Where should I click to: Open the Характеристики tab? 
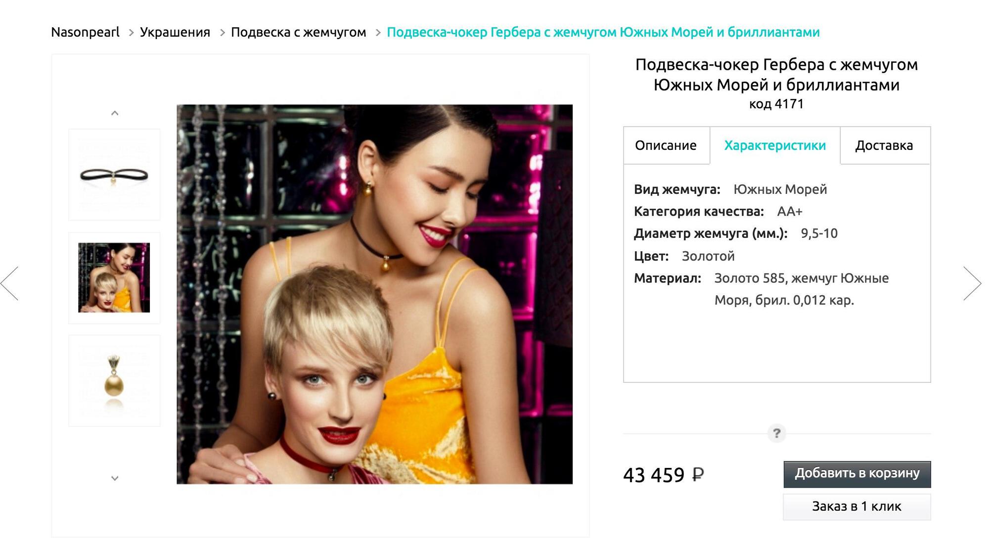(x=775, y=145)
